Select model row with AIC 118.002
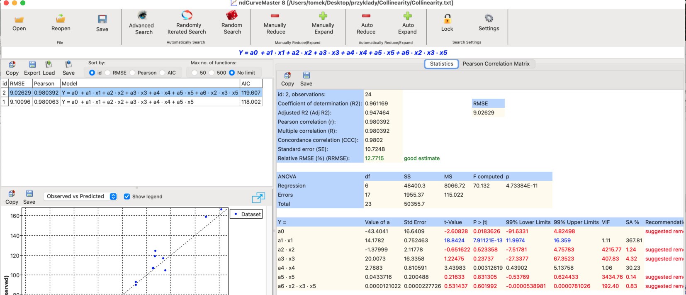Screen dimensions: 686x295 pos(131,102)
